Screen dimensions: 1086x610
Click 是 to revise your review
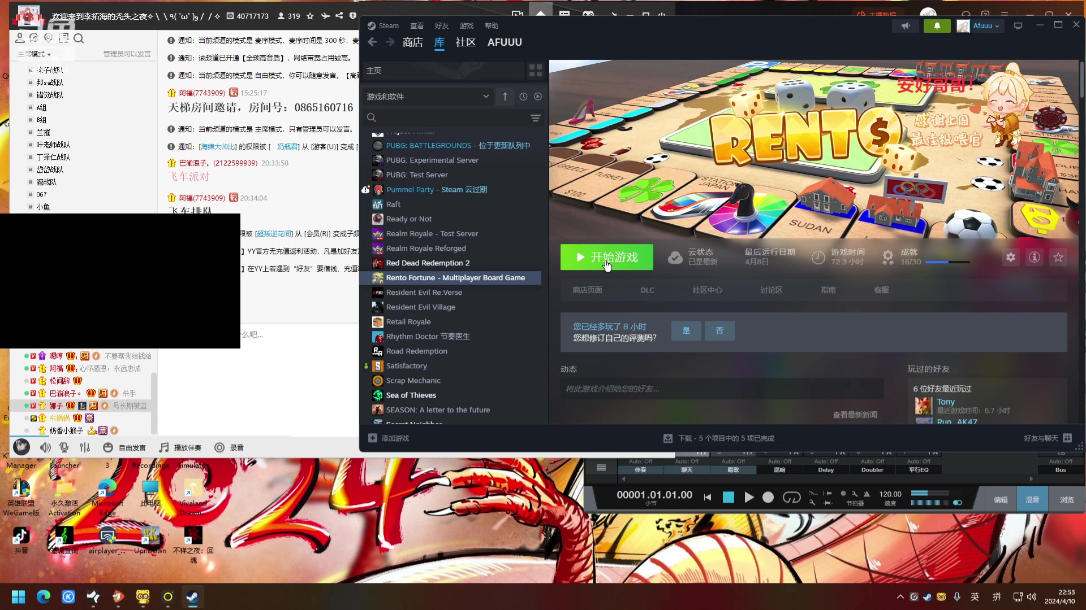click(686, 331)
